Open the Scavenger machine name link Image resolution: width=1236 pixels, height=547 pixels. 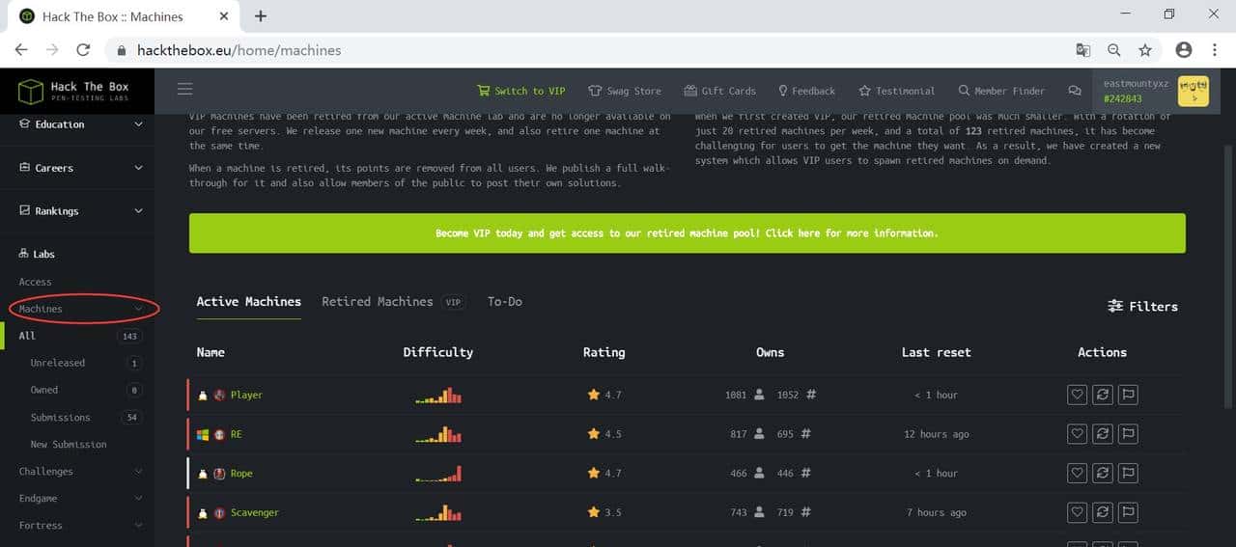point(254,512)
